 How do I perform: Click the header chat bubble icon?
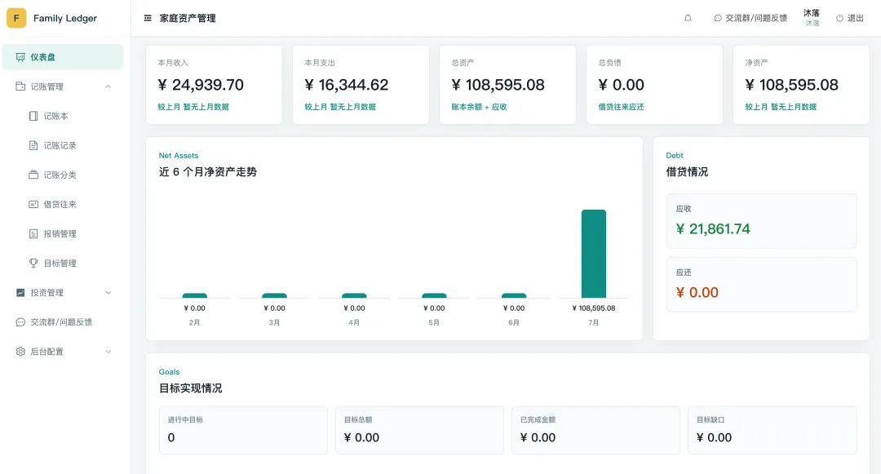pyautogui.click(x=718, y=18)
